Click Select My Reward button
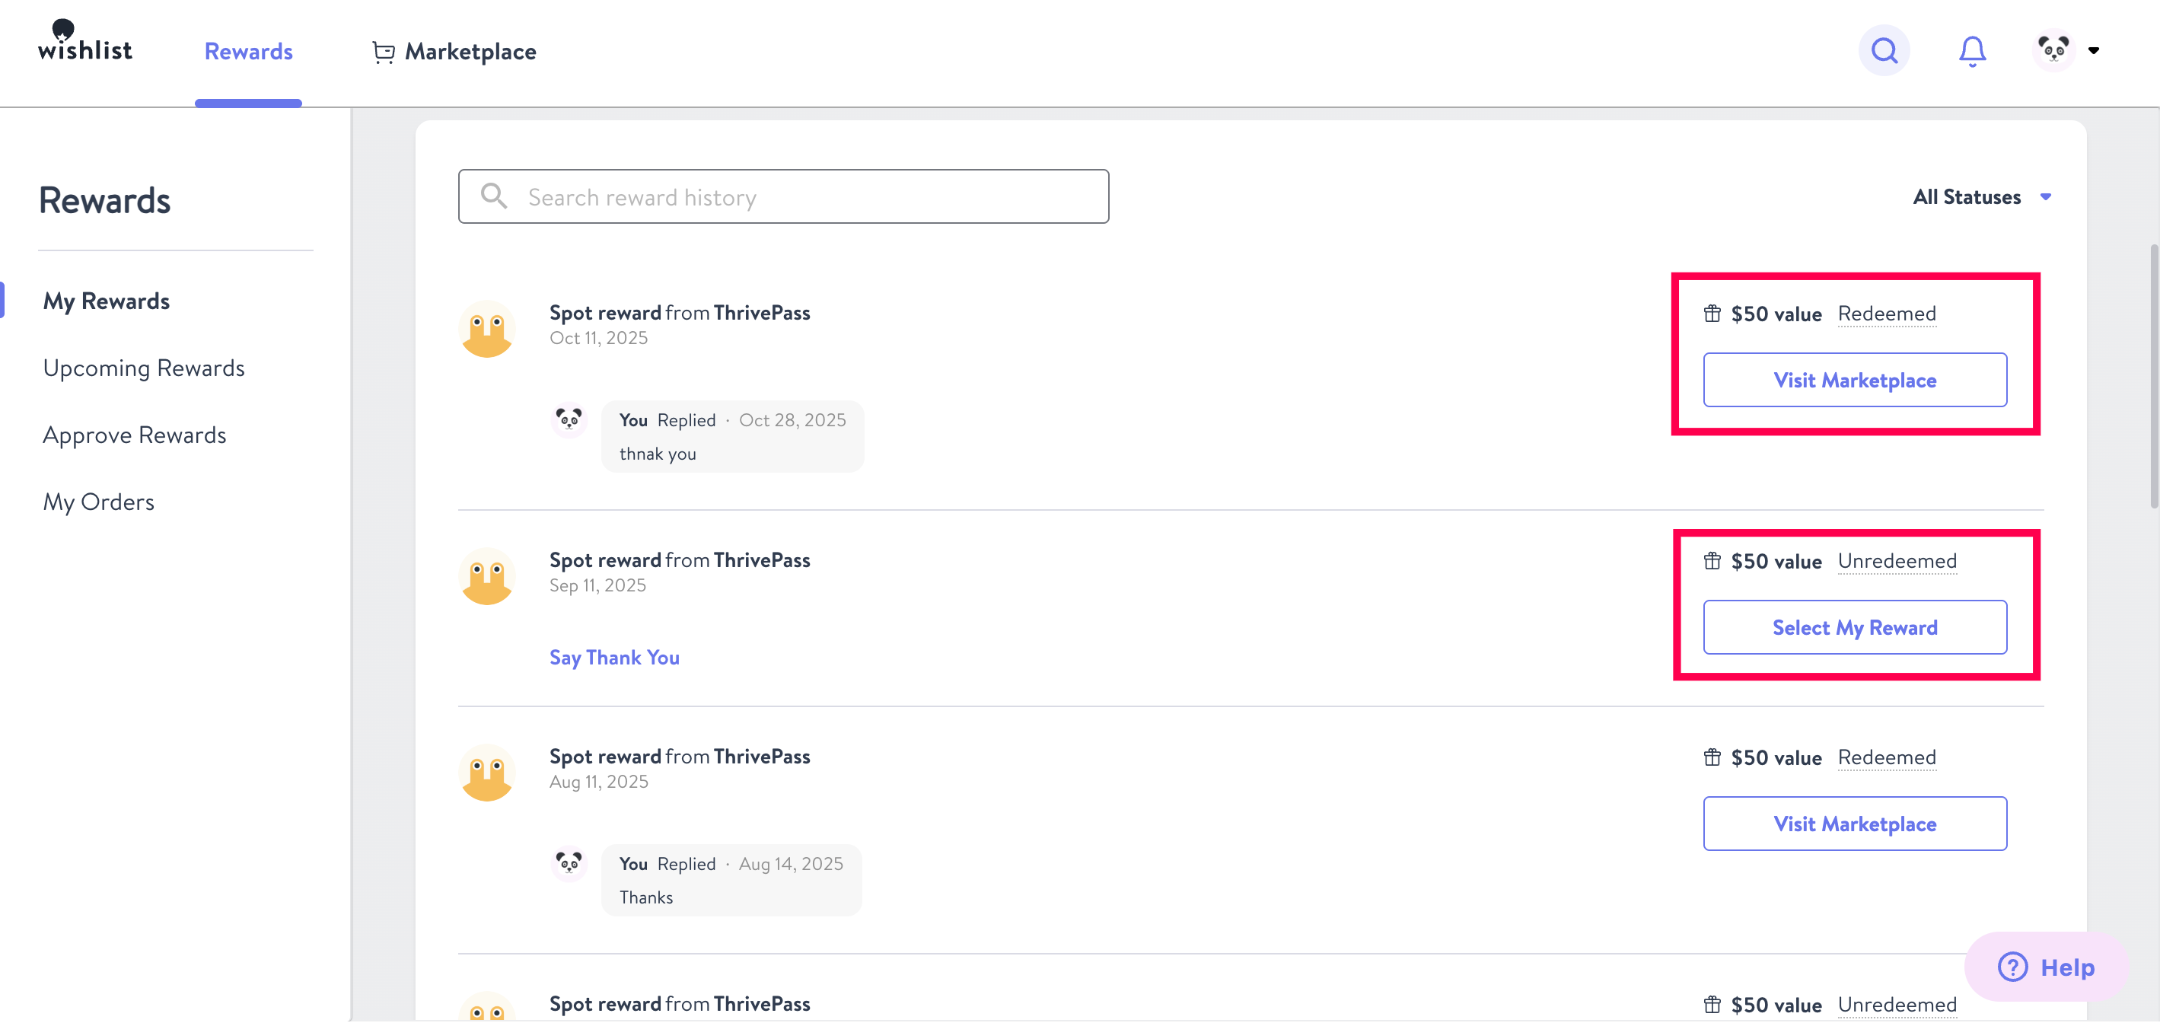The width and height of the screenshot is (2160, 1023). pyautogui.click(x=1854, y=628)
